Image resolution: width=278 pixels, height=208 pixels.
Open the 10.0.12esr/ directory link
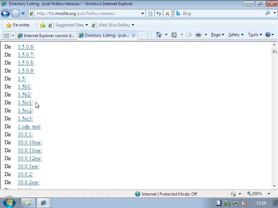click(30, 158)
